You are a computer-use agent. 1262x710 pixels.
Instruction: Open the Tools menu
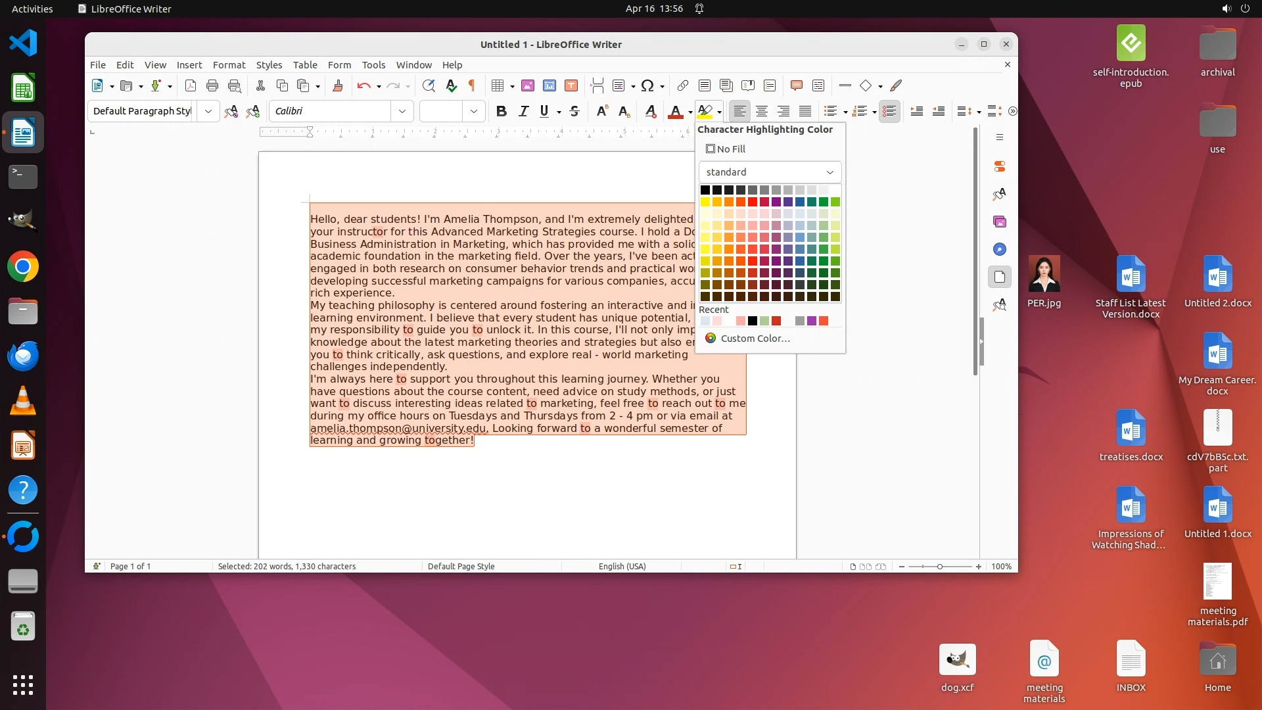pos(373,64)
